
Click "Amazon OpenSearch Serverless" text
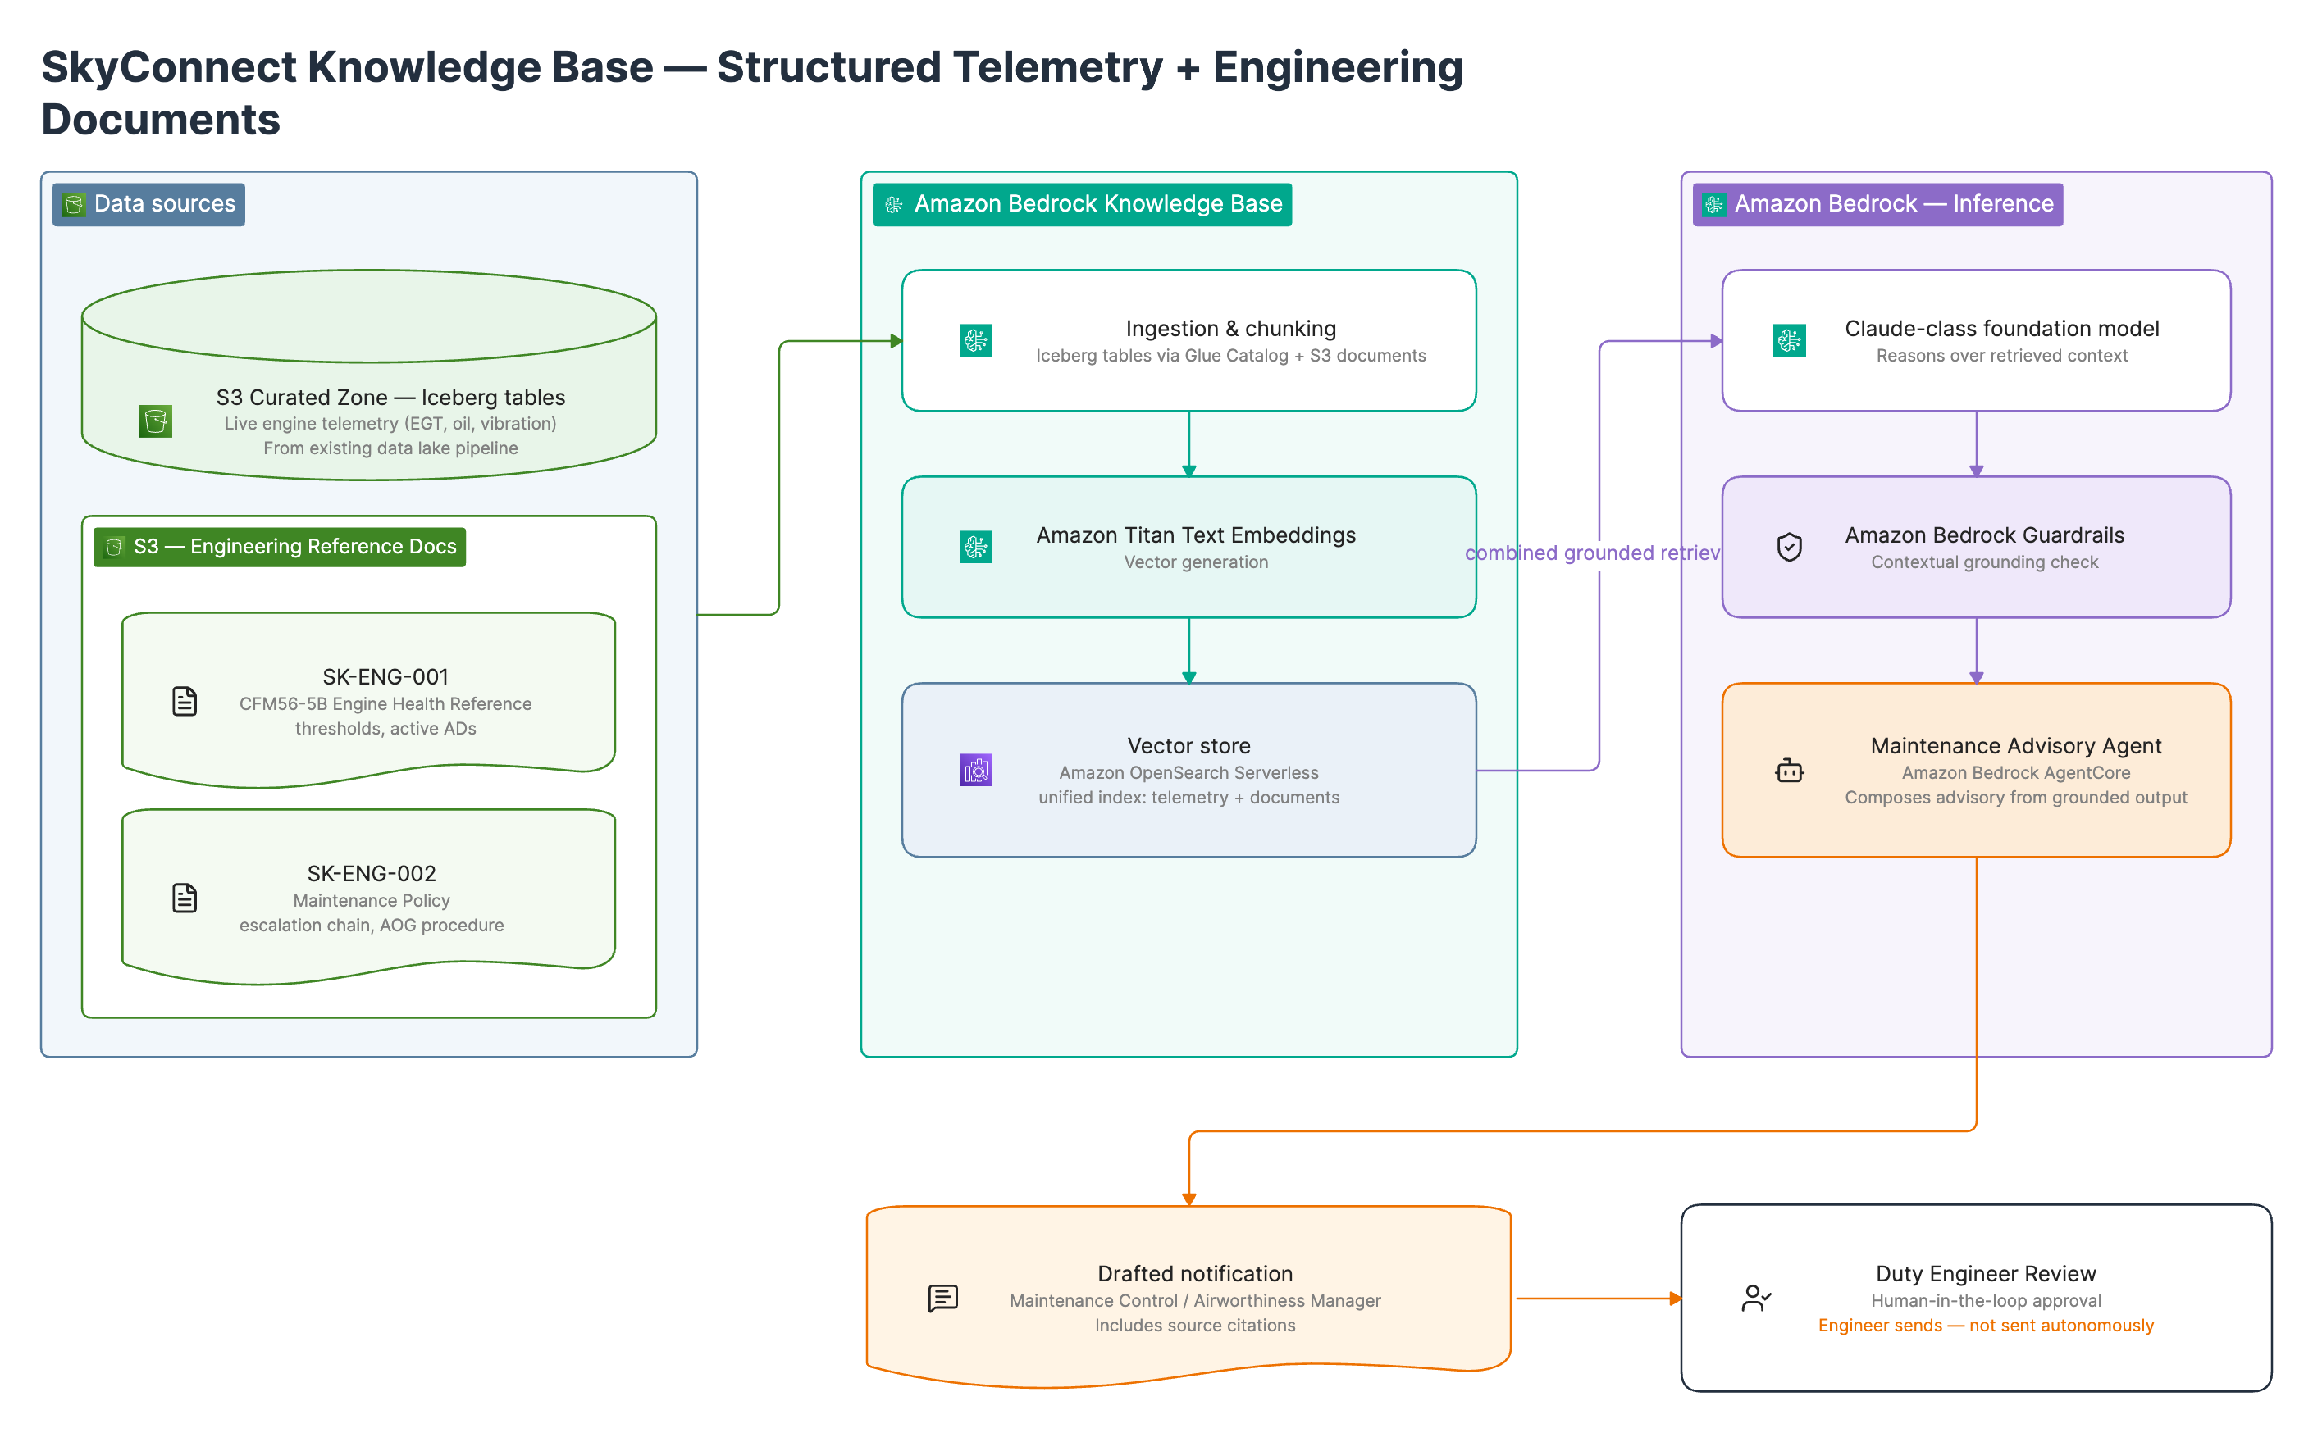click(x=1188, y=772)
